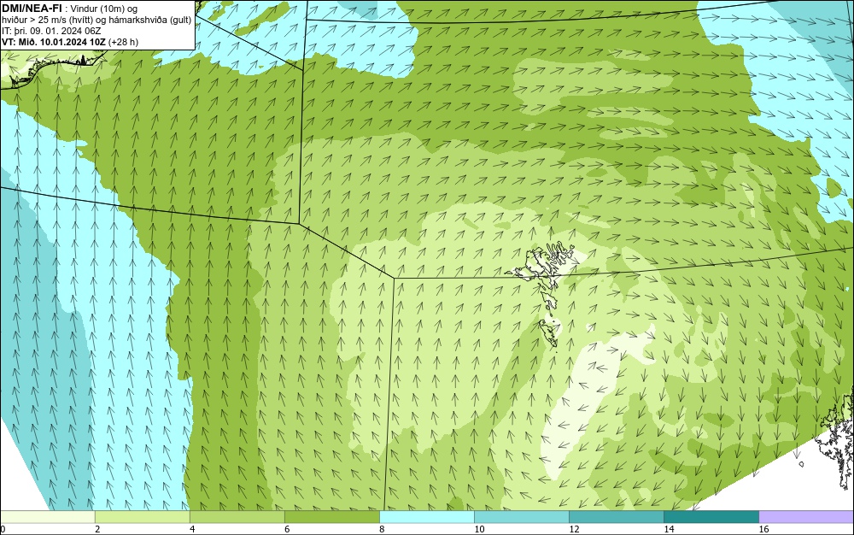The width and height of the screenshot is (854, 535).
Task: Click the purple legend swatch above 16 m/s
Action: pyautogui.click(x=806, y=517)
